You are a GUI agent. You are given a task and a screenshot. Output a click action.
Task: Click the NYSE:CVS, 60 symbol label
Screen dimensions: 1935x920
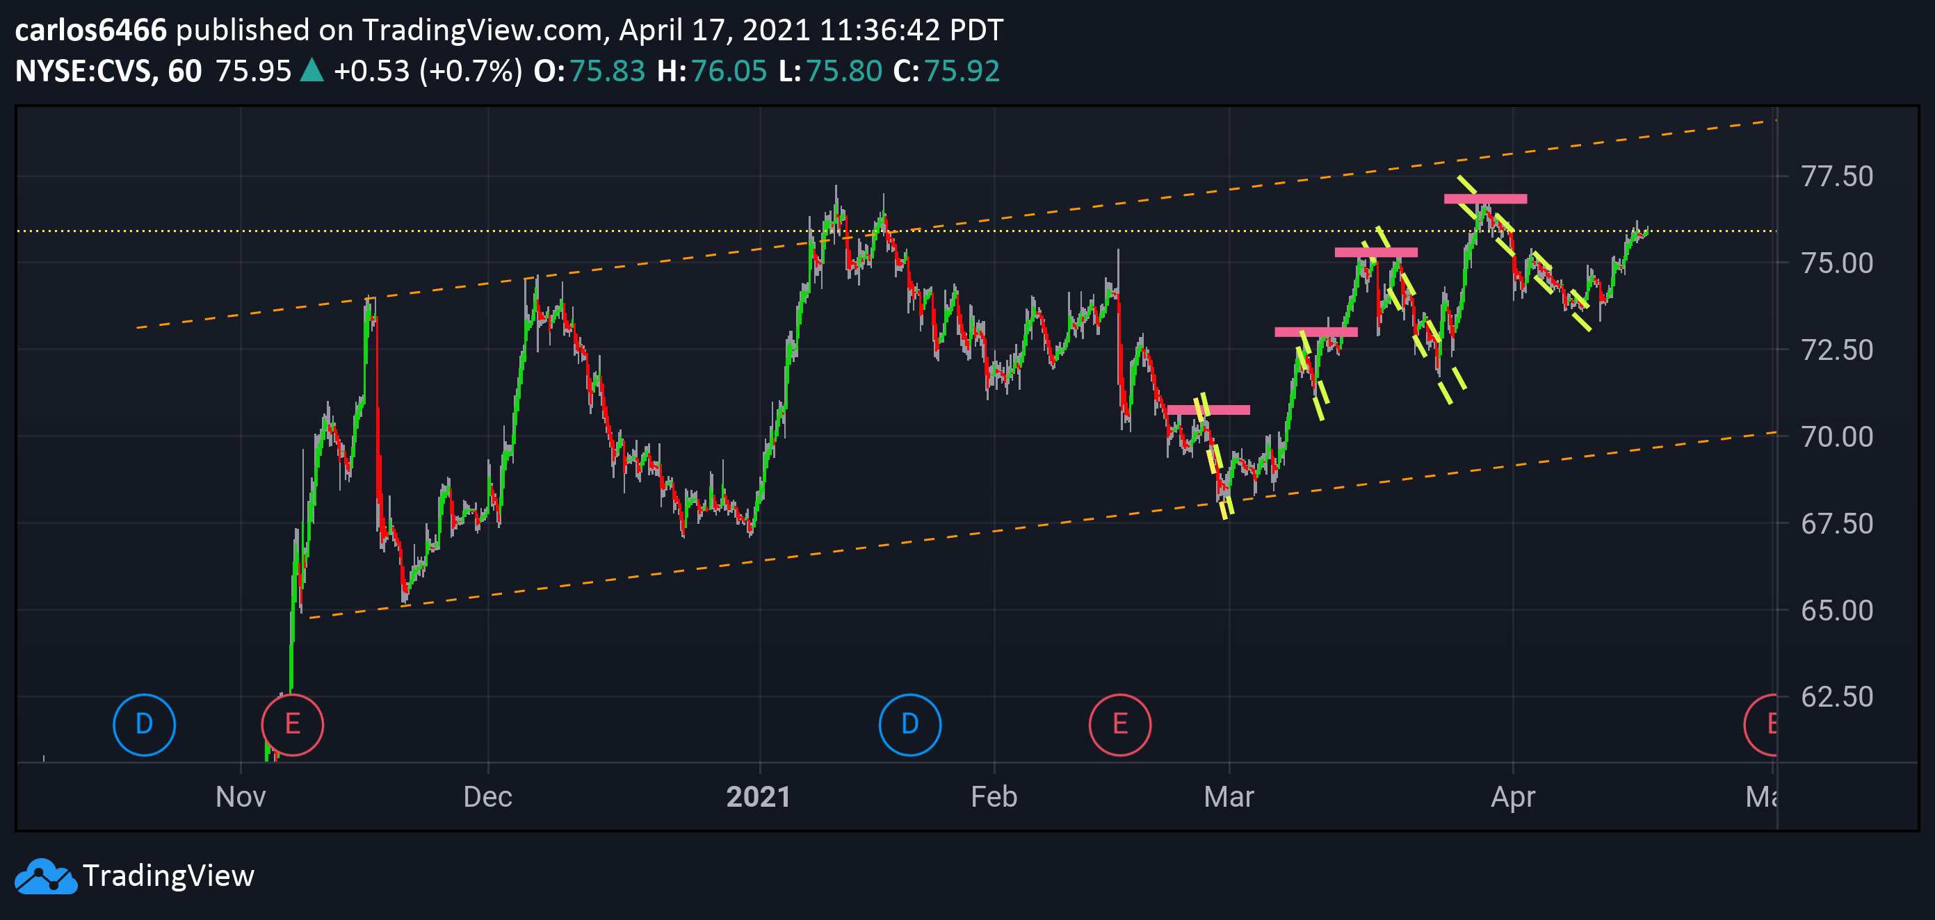pyautogui.click(x=108, y=72)
